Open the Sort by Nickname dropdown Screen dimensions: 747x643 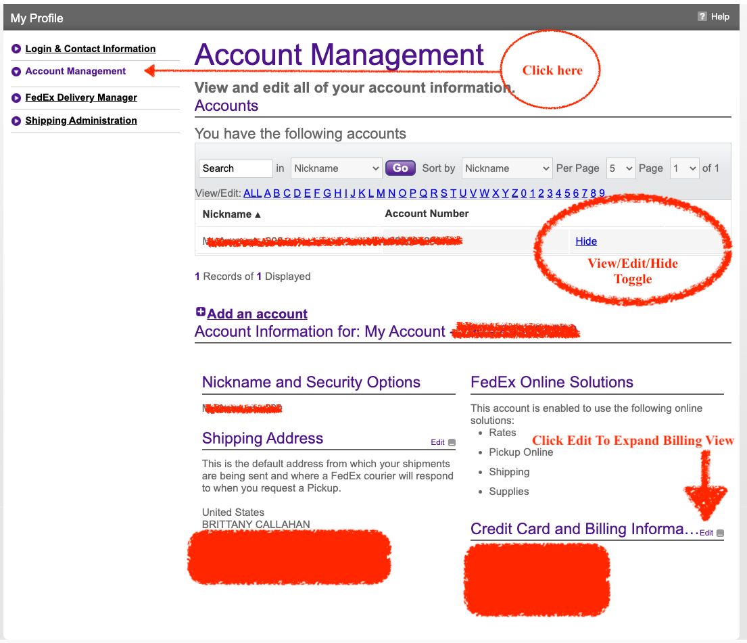[507, 168]
